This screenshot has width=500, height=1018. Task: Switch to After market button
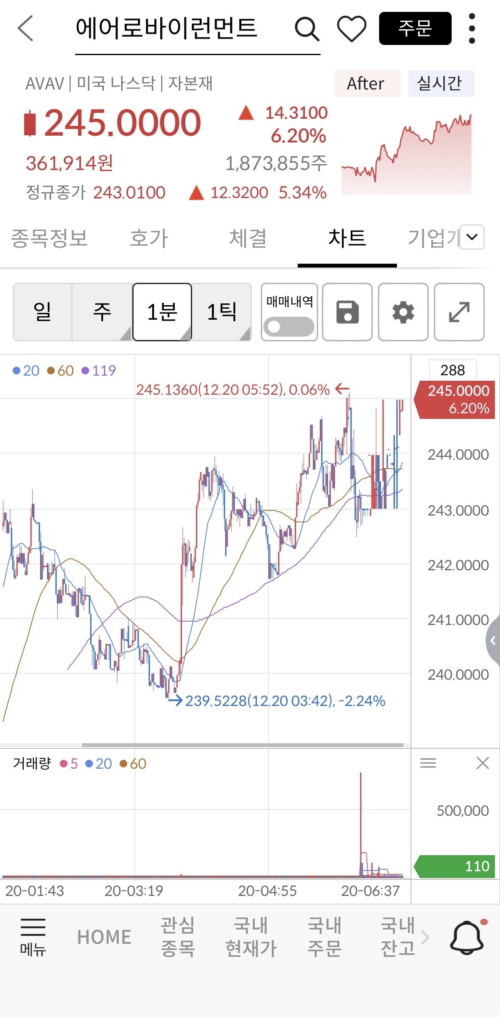pos(367,84)
